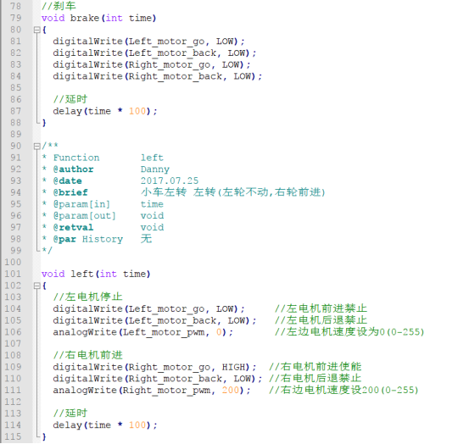469x444 pixels.
Task: Click the word brake in the function header
Action: coord(85,18)
